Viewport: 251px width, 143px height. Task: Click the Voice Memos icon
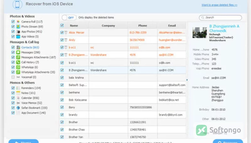click(x=18, y=103)
